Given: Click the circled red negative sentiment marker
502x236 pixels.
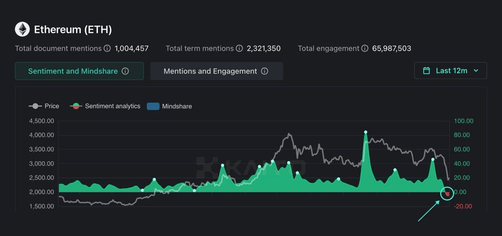Looking at the screenshot, I should (x=447, y=193).
